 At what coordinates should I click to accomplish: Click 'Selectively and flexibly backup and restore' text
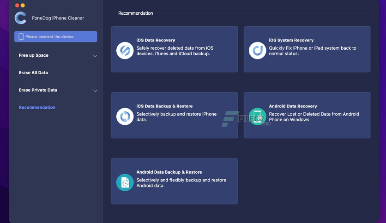pos(181,183)
